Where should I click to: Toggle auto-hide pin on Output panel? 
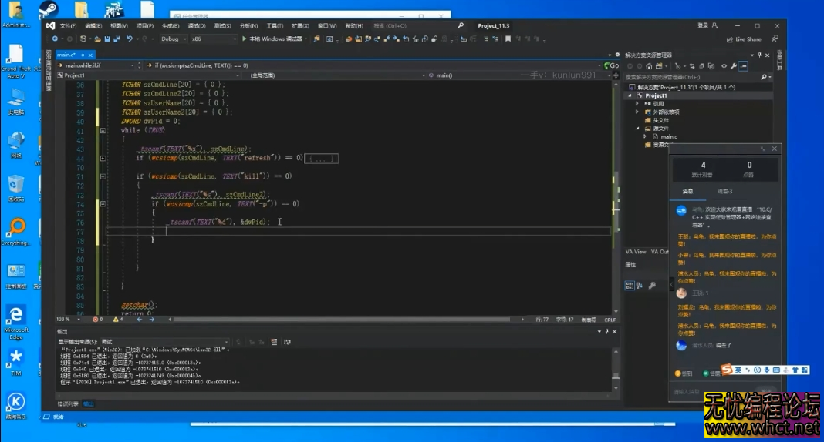[x=606, y=332]
